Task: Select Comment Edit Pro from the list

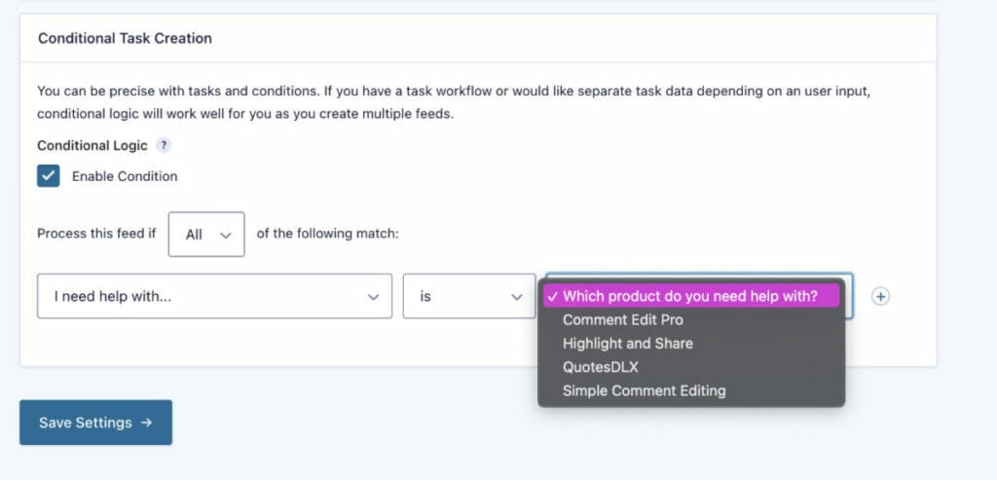Action: pyautogui.click(x=623, y=319)
